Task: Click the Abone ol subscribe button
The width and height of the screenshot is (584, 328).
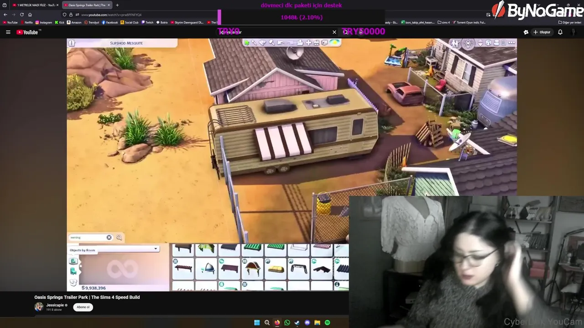Action: [x=83, y=307]
